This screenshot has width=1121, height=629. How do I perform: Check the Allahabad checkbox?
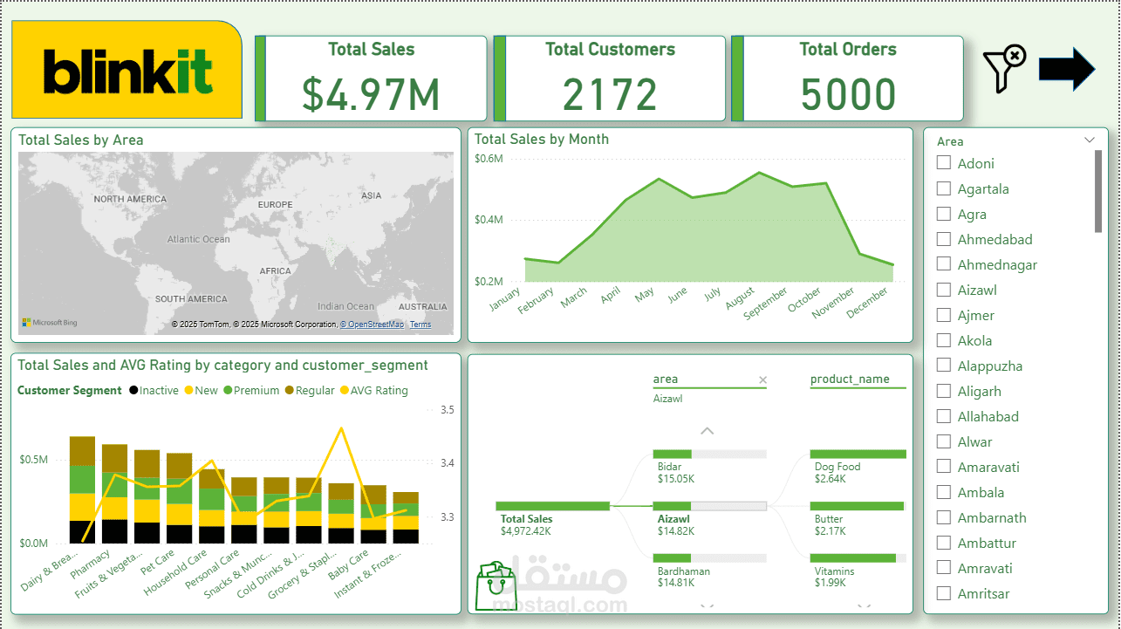[x=943, y=415]
